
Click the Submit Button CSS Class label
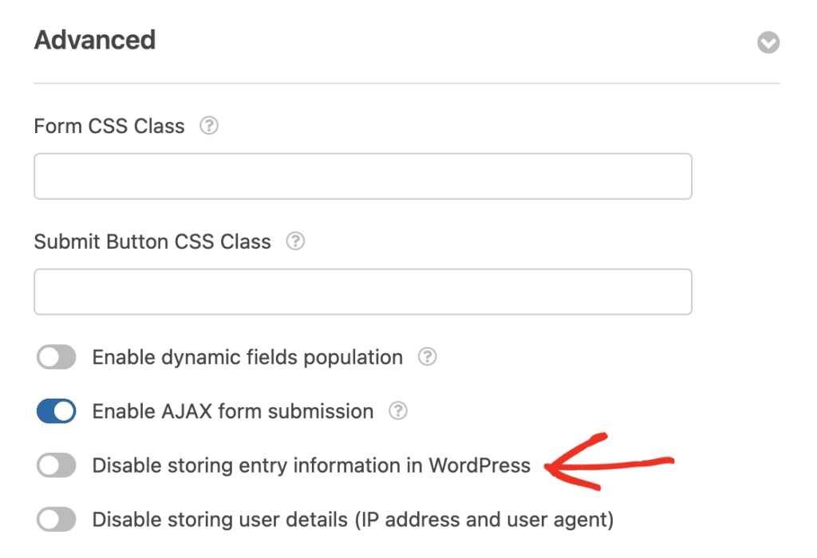coord(152,242)
